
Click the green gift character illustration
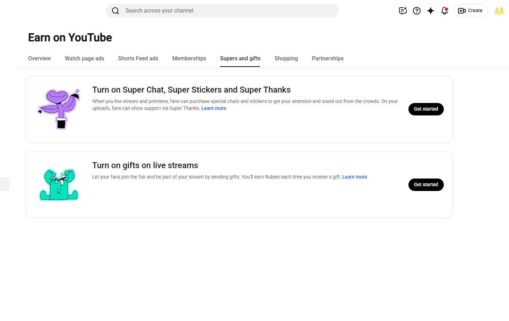coord(59,184)
